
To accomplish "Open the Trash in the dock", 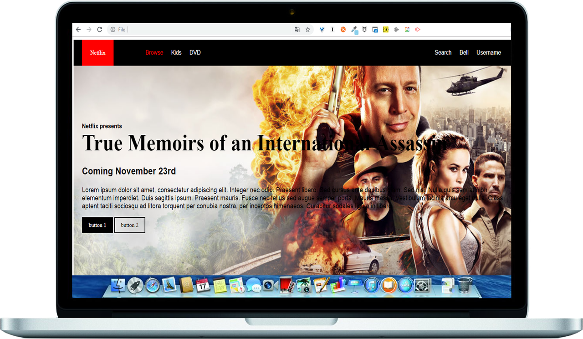I will [x=465, y=285].
